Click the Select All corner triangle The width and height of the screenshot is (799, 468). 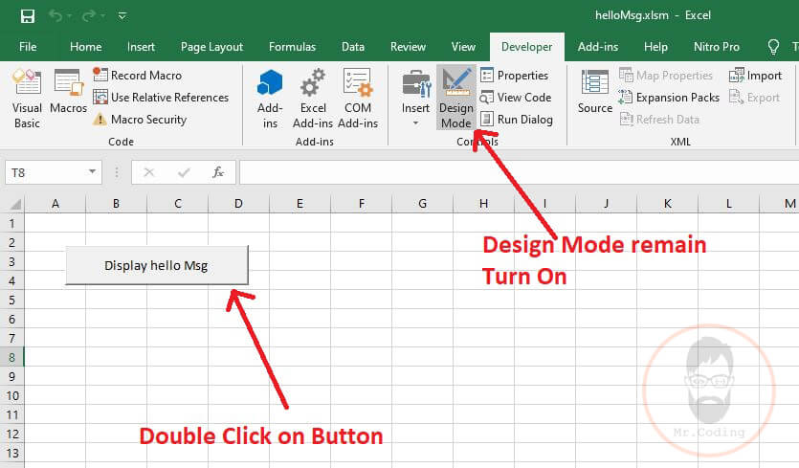[15, 204]
